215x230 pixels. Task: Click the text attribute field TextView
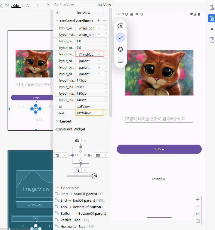pyautogui.click(x=90, y=113)
